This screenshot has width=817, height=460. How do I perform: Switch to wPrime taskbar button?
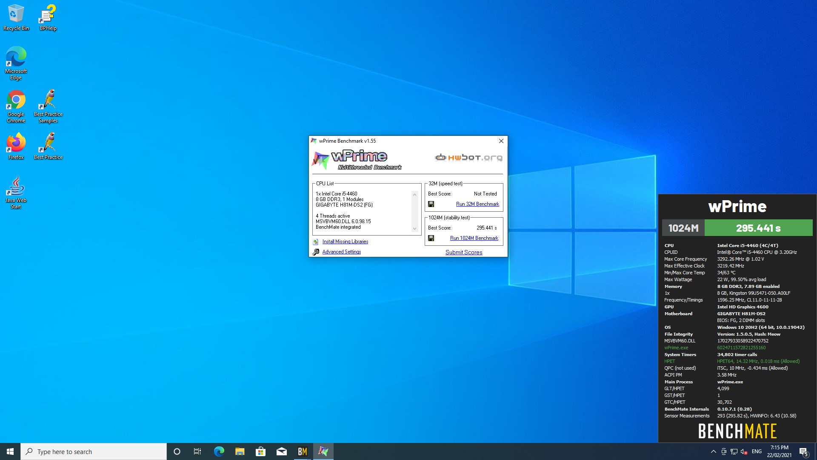tap(323, 451)
